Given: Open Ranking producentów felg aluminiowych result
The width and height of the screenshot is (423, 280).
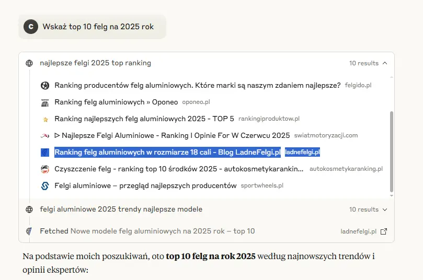Looking at the screenshot, I should pyautogui.click(x=197, y=85).
